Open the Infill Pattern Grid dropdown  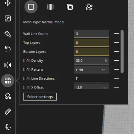click(92, 70)
